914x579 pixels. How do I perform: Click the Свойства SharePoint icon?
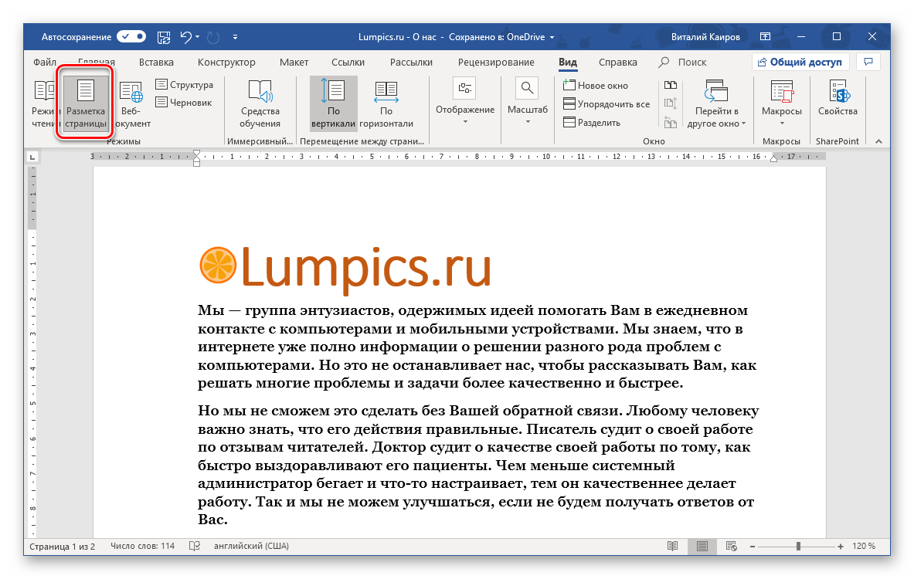(838, 100)
